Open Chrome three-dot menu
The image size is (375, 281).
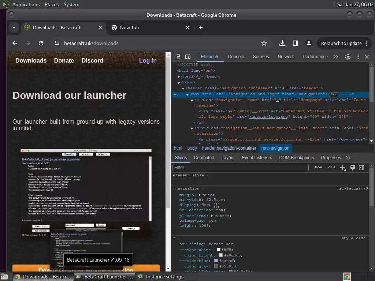[x=366, y=43]
